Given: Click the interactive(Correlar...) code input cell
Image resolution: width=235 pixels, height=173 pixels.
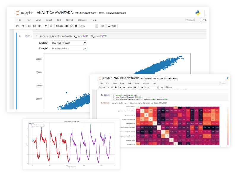Looking at the screenshot, I should (119, 36).
